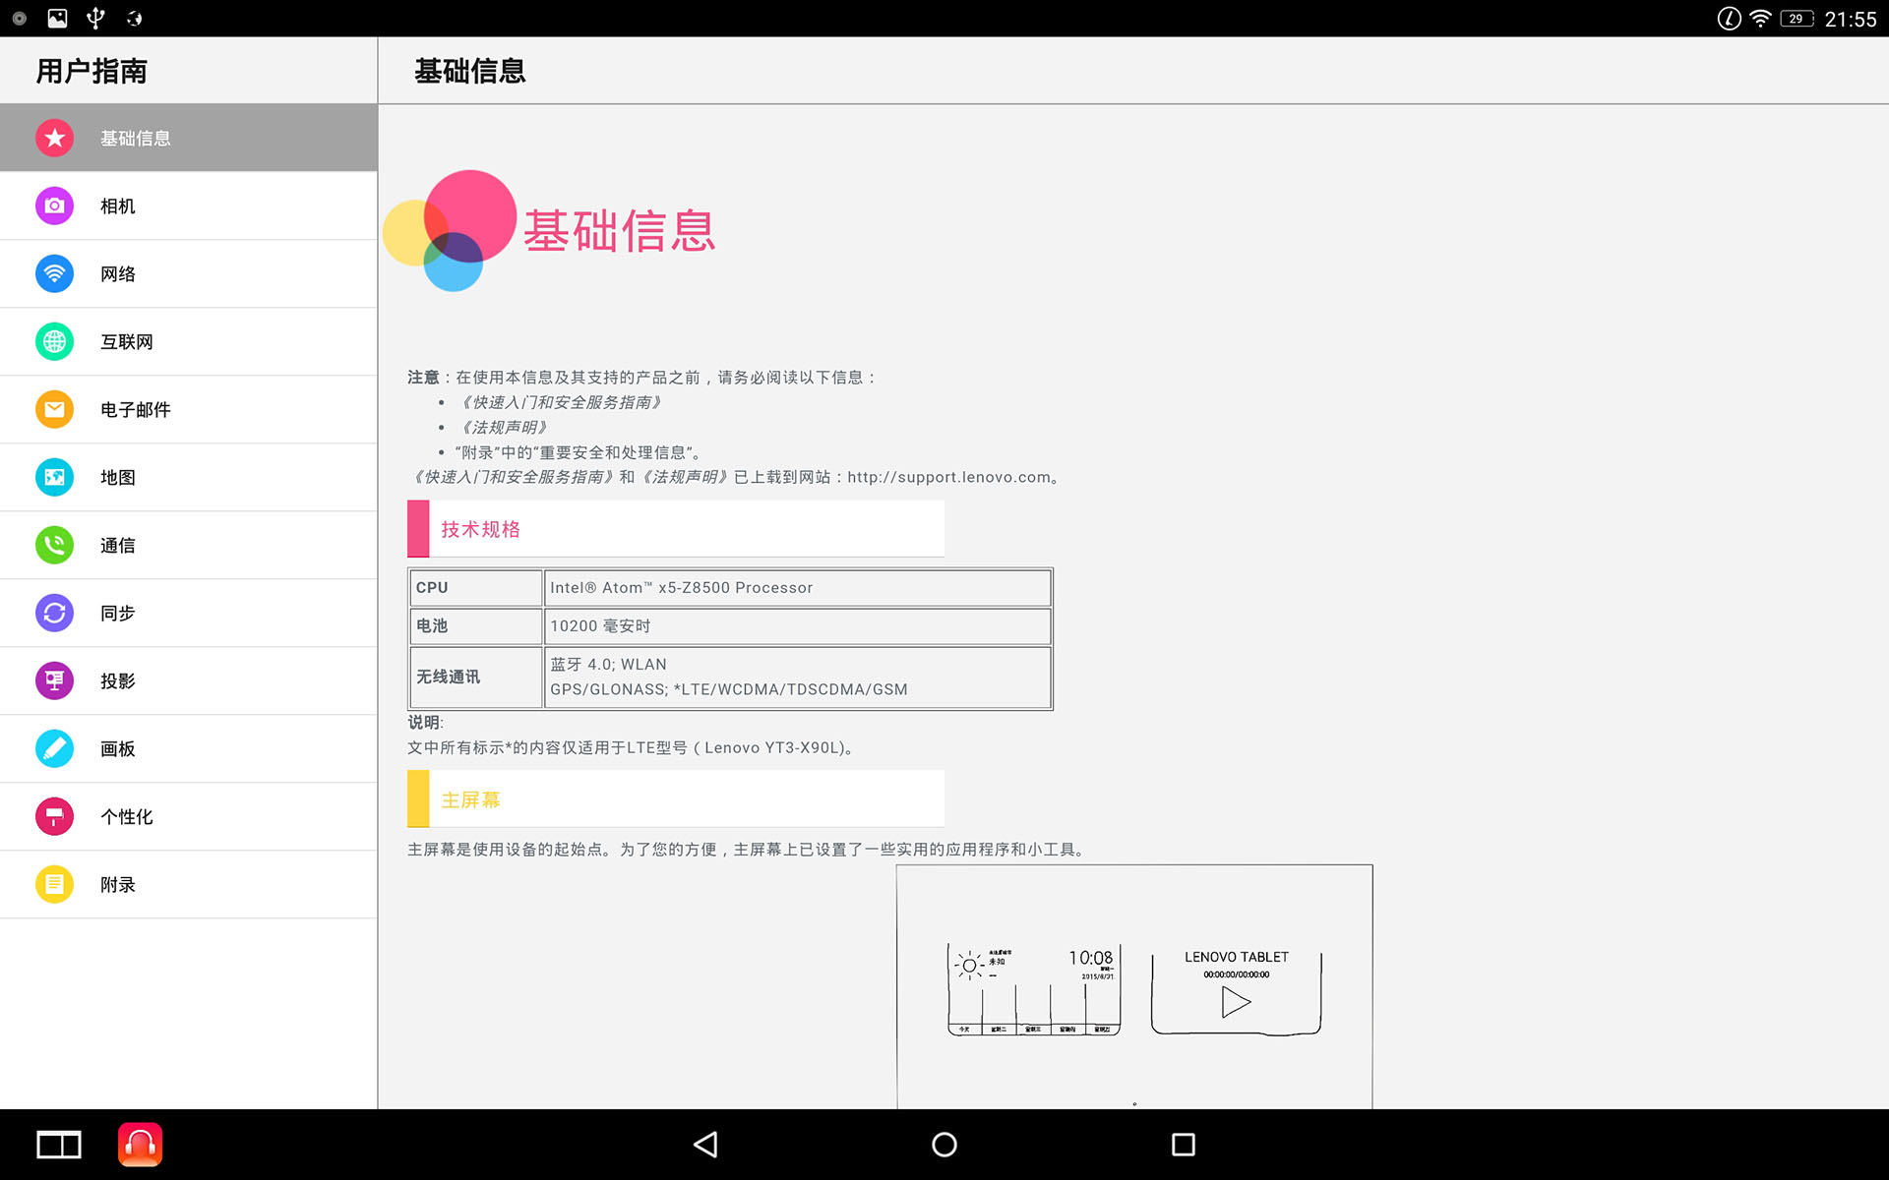Tap the orange headset icon in bottom bar
Screen dimensions: 1889x1180
point(140,1144)
